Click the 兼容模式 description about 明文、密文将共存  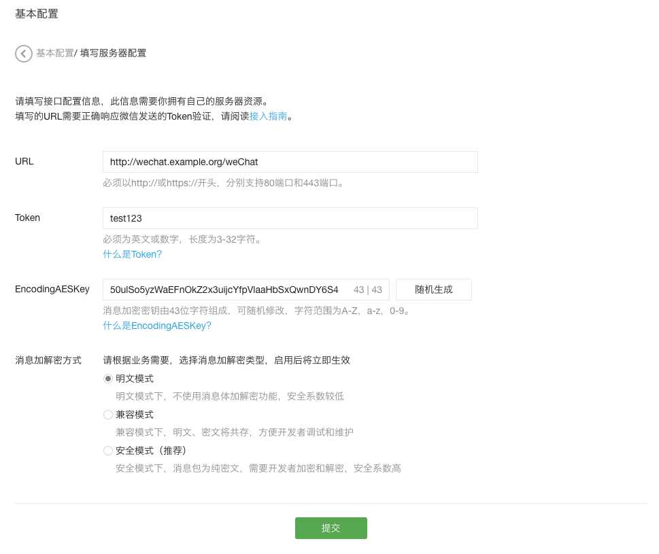pyautogui.click(x=235, y=432)
